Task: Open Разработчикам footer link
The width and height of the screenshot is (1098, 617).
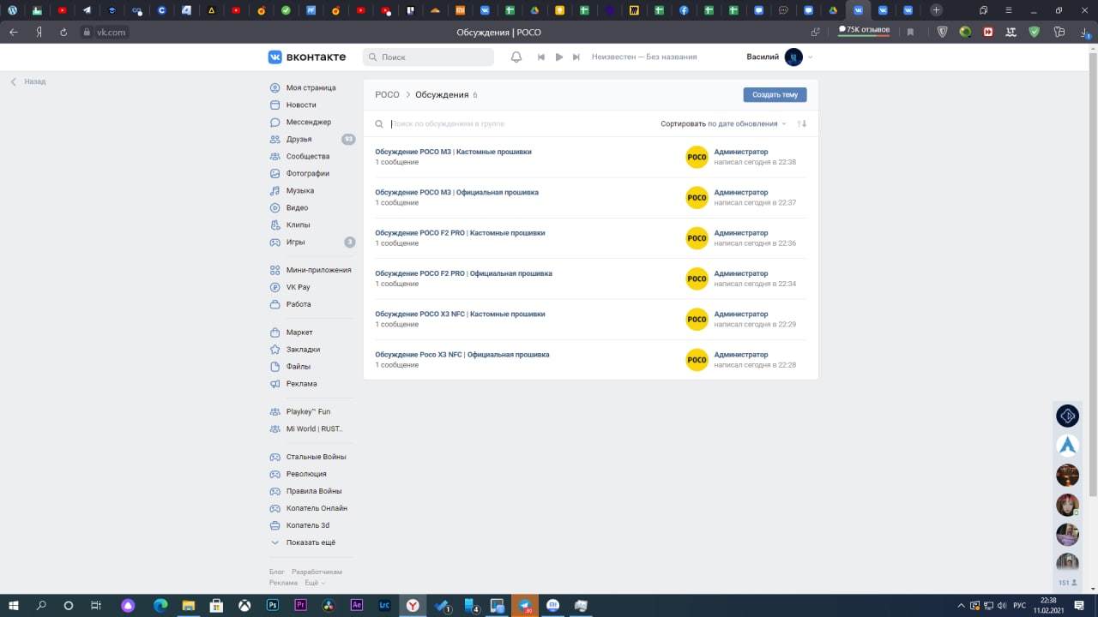Action: tap(317, 572)
